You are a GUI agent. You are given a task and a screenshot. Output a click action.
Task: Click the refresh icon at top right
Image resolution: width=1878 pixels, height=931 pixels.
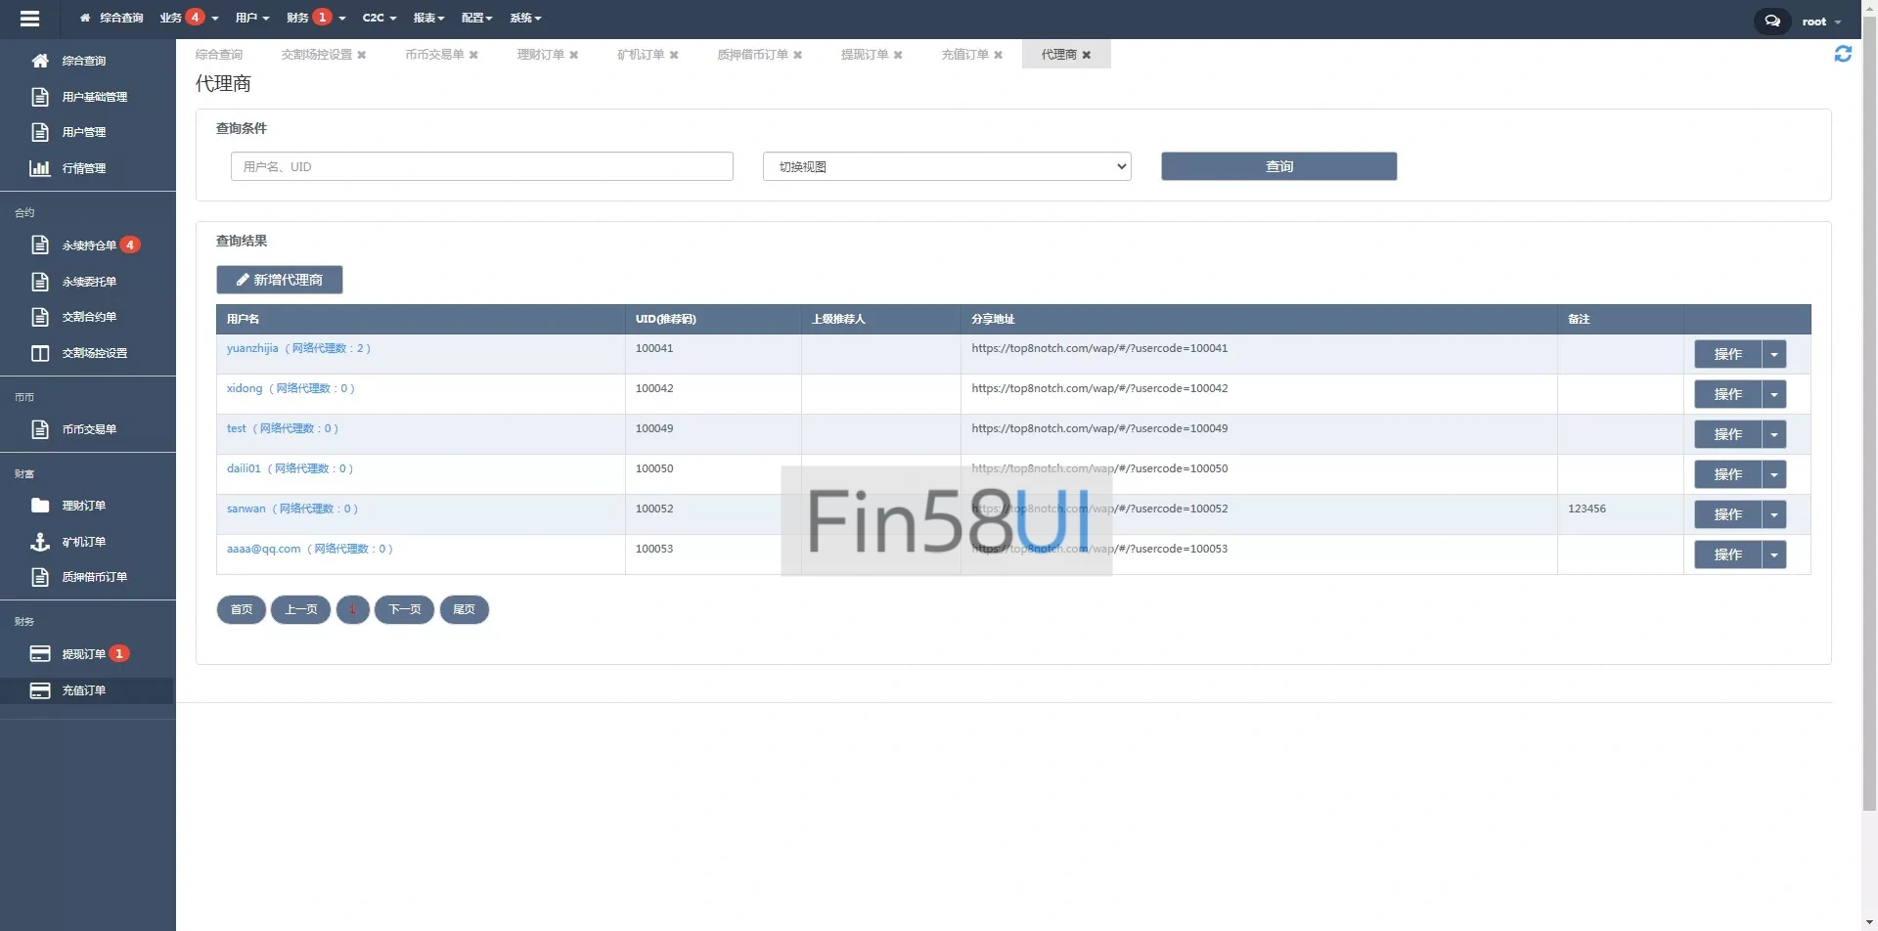pyautogui.click(x=1843, y=55)
